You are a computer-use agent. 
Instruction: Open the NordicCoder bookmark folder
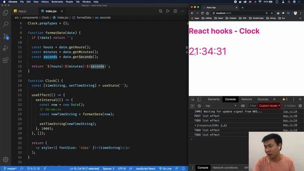click(257, 18)
